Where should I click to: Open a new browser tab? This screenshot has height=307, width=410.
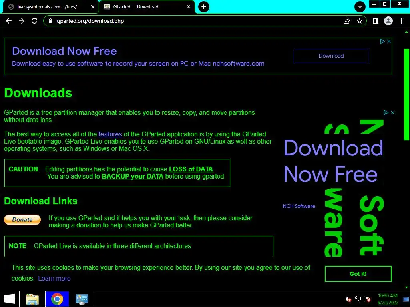click(x=204, y=7)
